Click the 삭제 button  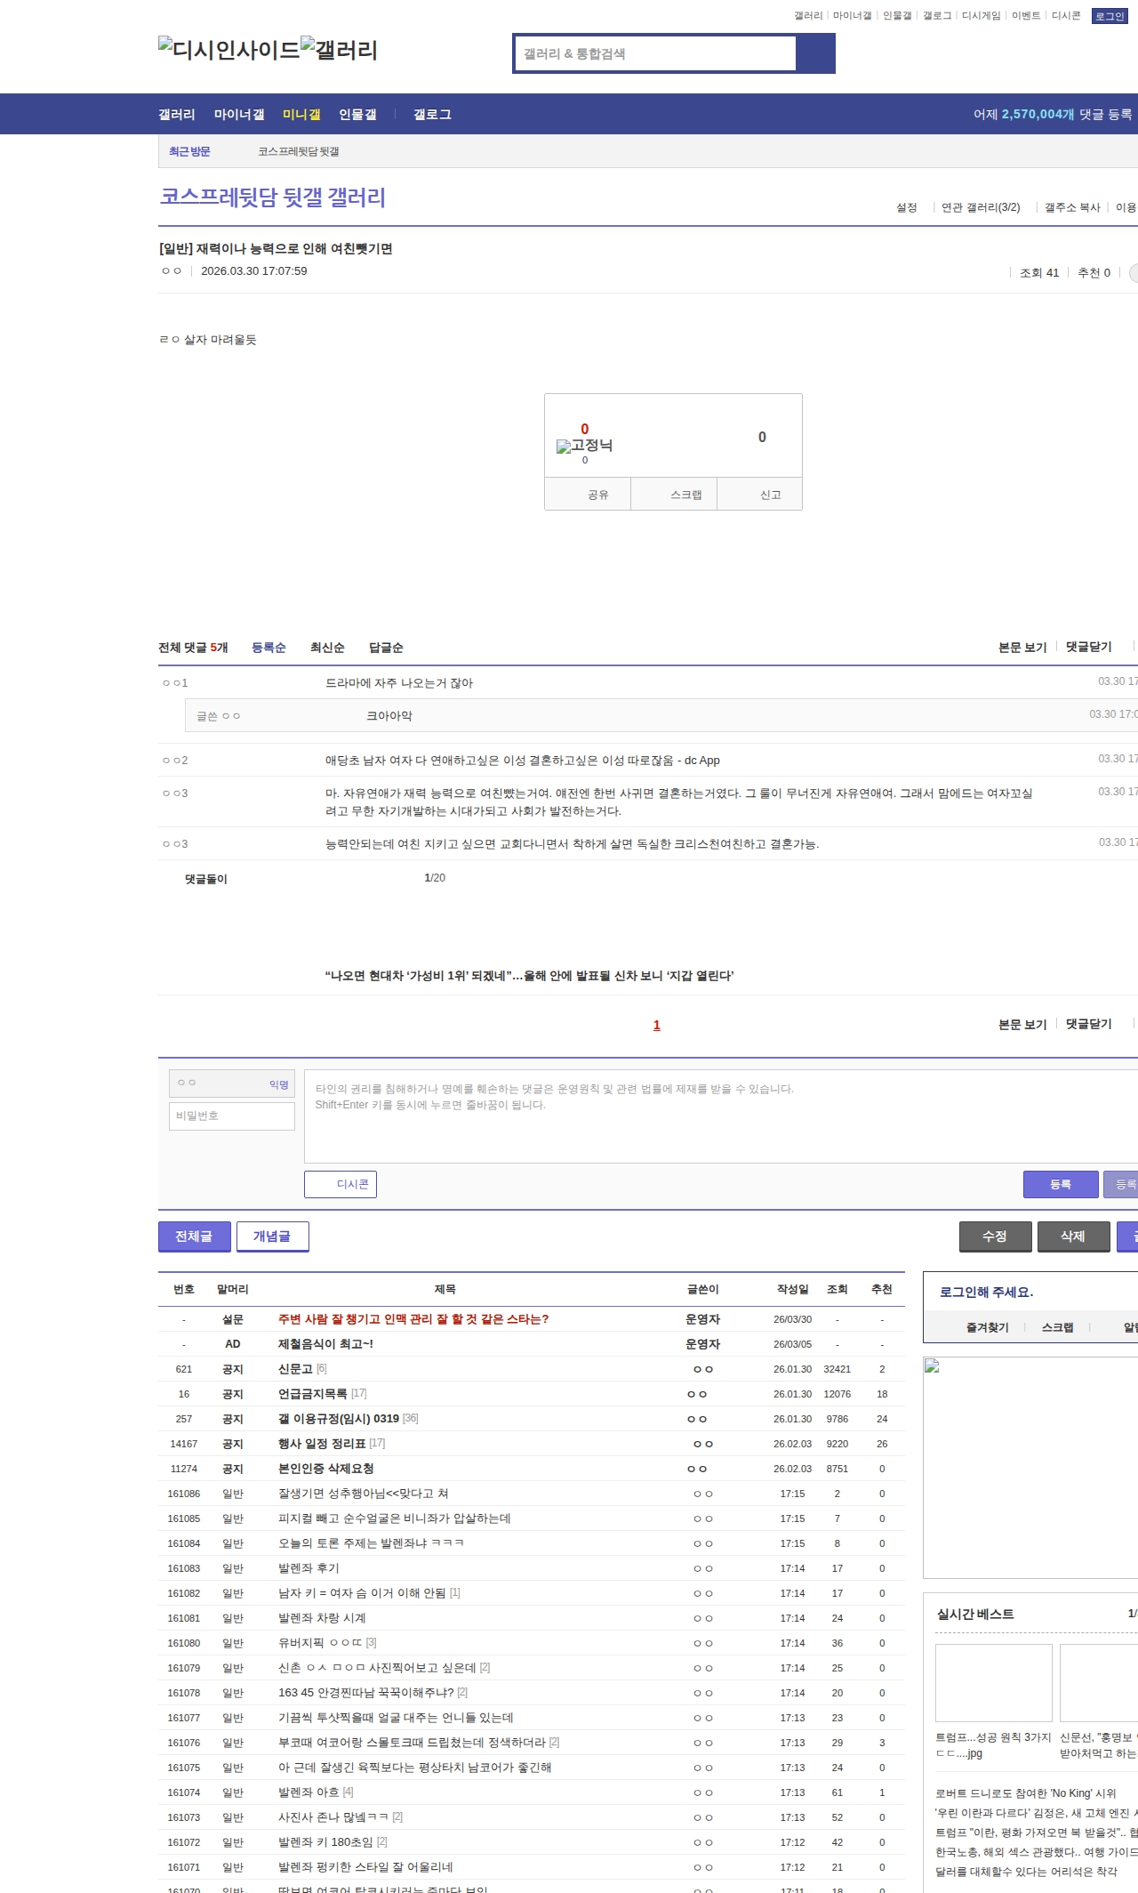(1073, 1236)
